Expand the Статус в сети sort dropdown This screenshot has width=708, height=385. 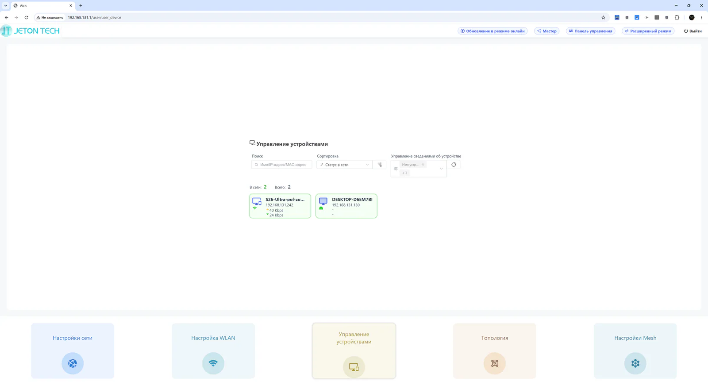pyautogui.click(x=345, y=165)
